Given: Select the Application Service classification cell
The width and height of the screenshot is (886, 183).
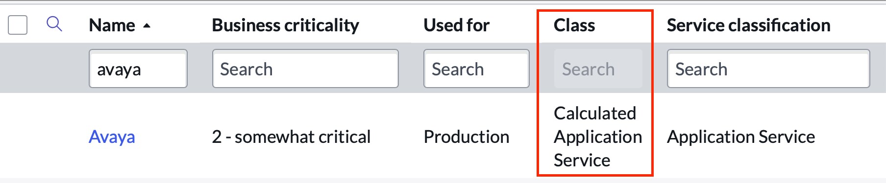Looking at the screenshot, I should (x=741, y=137).
